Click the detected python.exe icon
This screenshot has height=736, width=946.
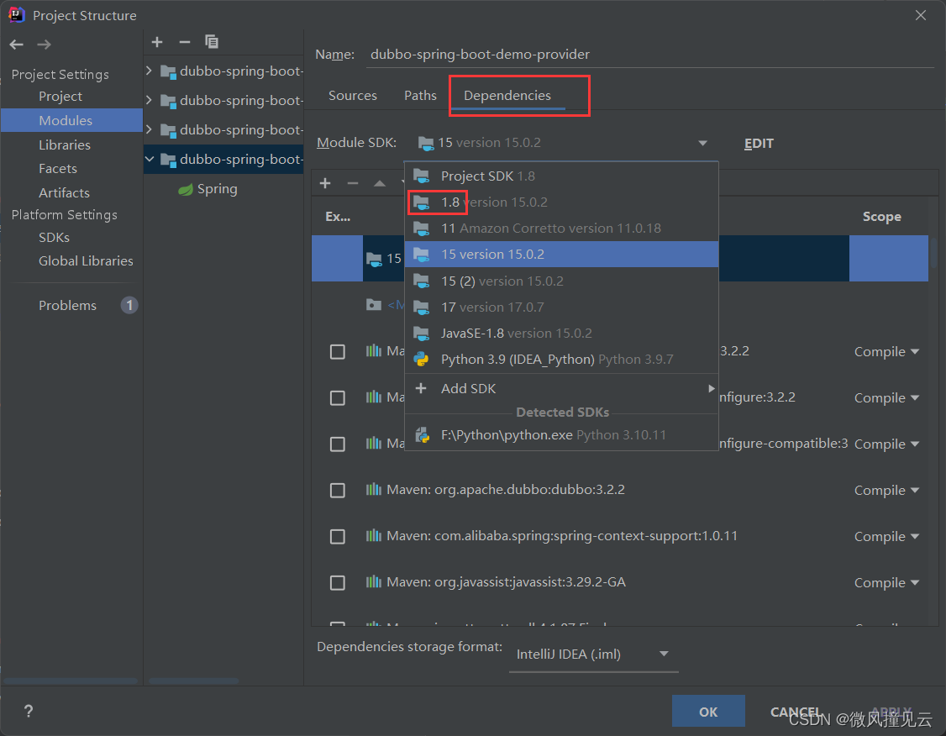point(422,435)
